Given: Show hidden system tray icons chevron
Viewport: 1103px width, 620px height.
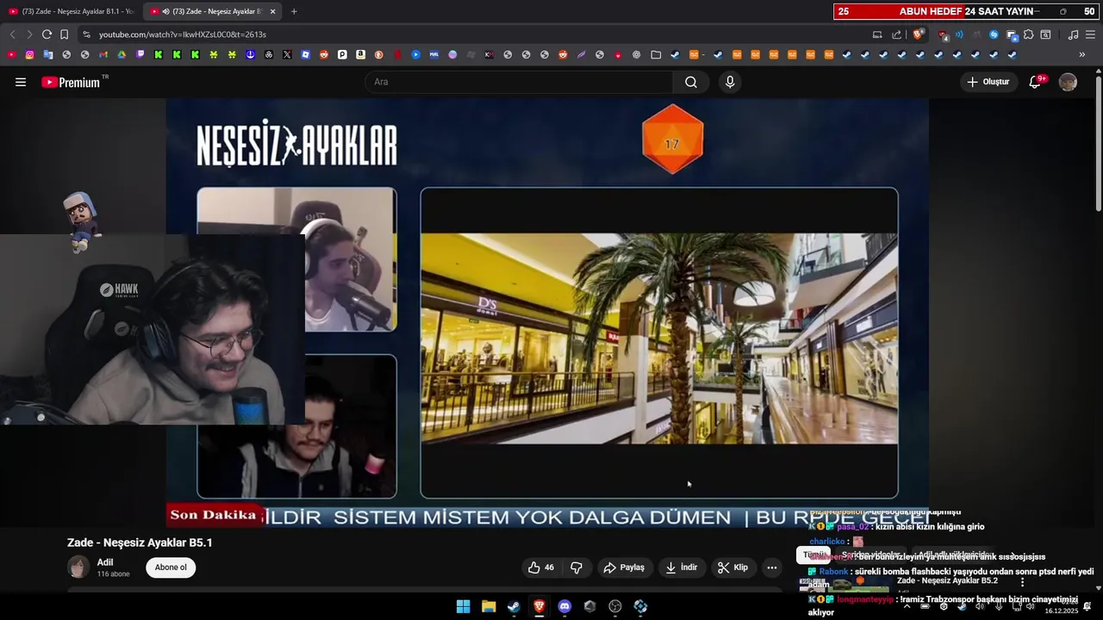Looking at the screenshot, I should tap(907, 606).
